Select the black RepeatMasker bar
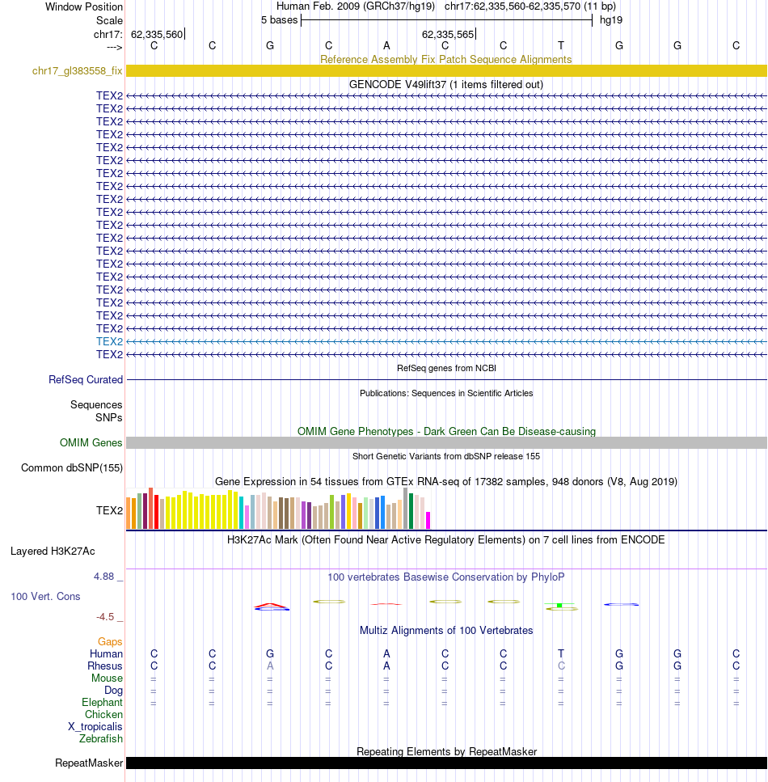 pyautogui.click(x=446, y=763)
